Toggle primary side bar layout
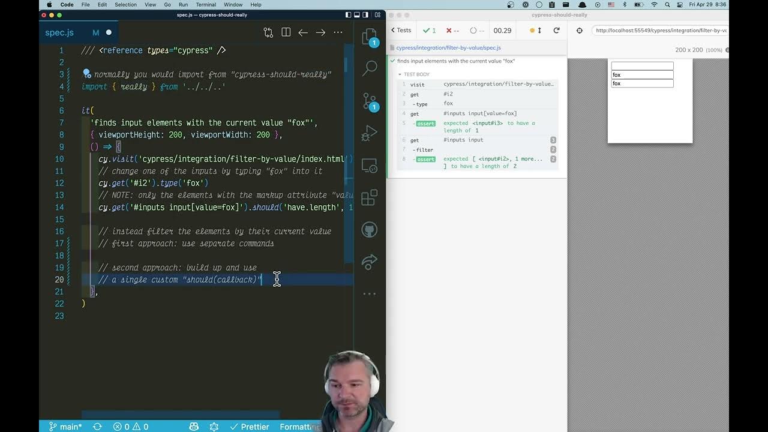Viewport: 768px width, 432px height. [x=349, y=15]
